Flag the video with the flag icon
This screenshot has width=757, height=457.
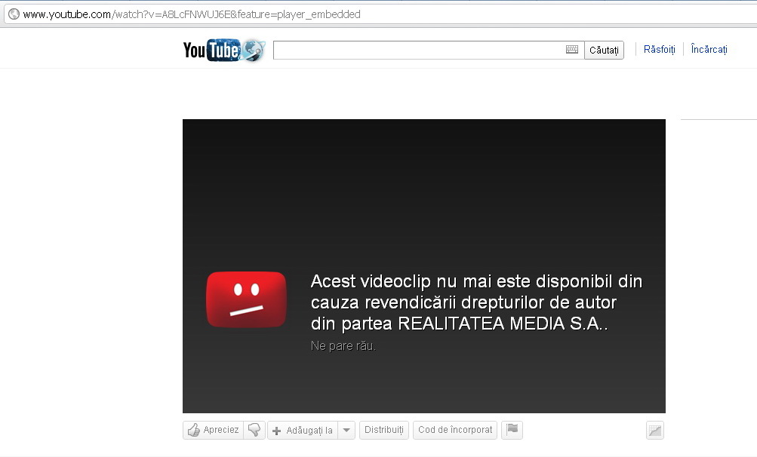512,430
